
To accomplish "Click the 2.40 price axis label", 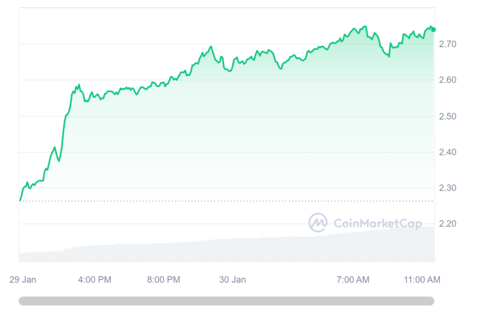I will coord(447,152).
